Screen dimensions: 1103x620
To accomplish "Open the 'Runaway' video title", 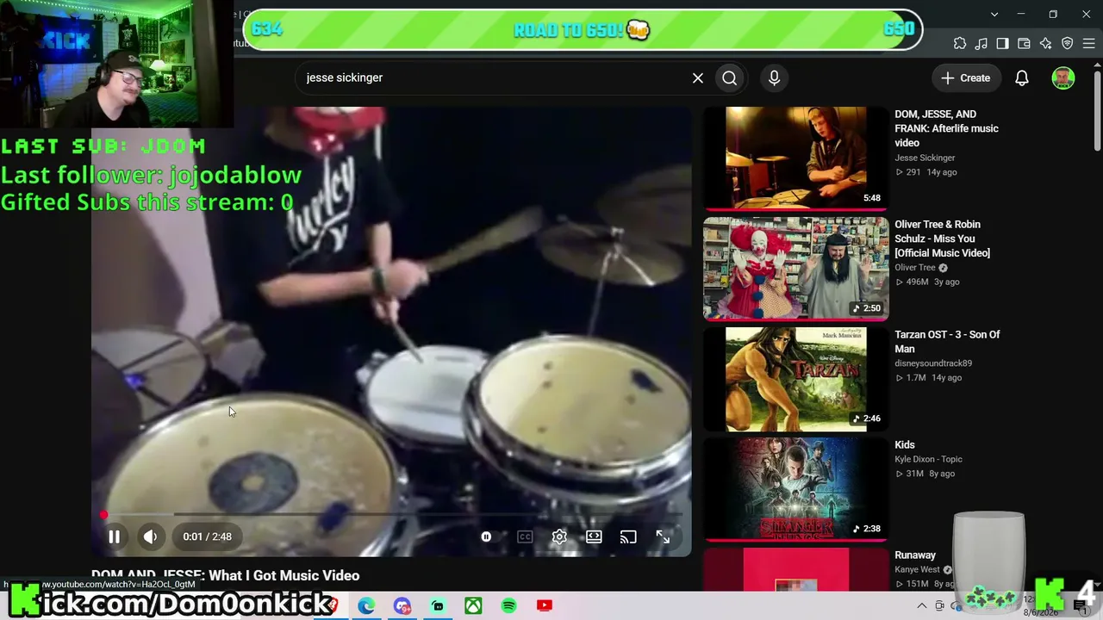I will click(x=915, y=555).
